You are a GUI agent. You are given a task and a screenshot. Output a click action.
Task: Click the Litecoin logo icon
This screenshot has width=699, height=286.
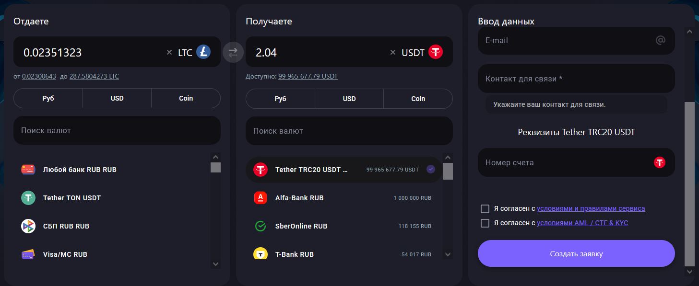(203, 52)
